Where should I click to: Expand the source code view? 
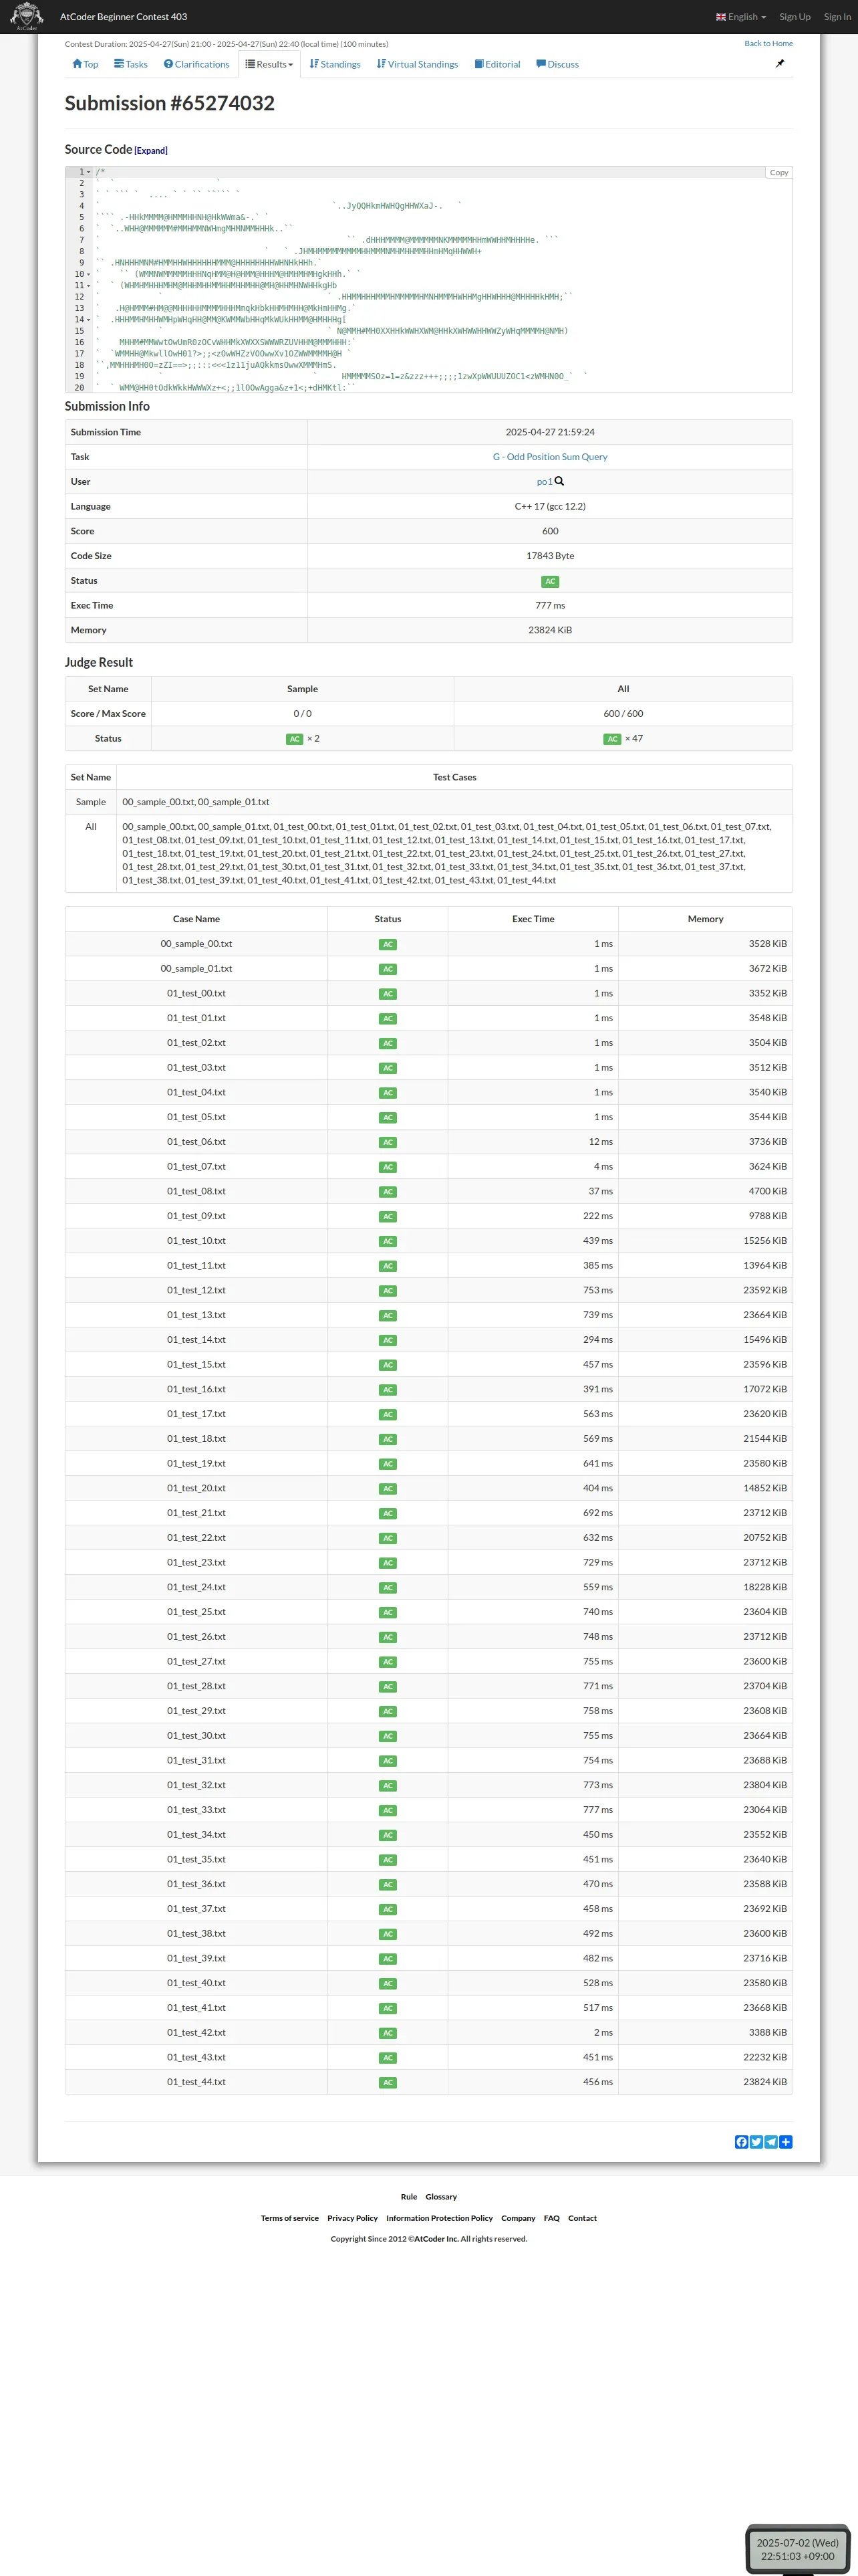point(151,151)
